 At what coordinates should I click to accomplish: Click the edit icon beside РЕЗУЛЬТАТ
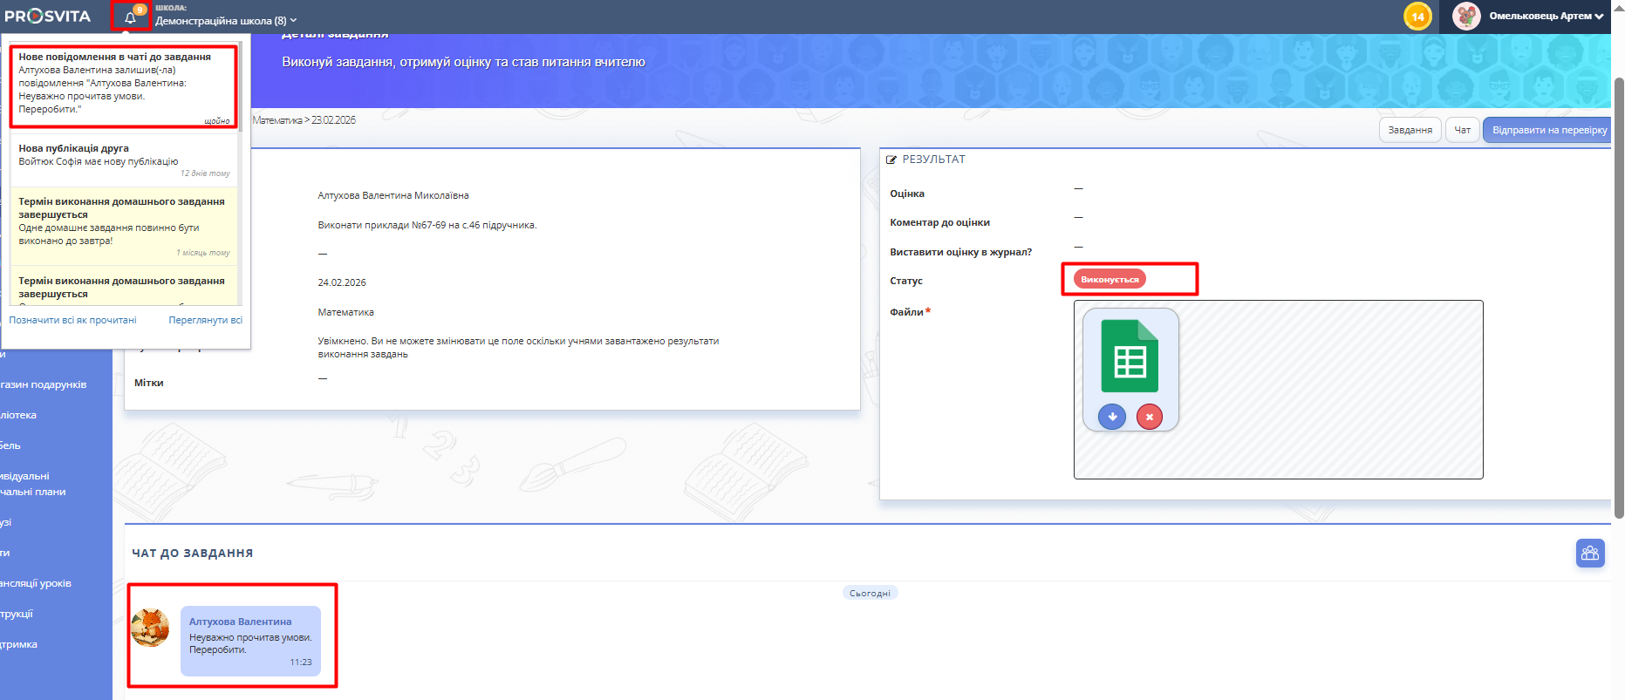891,160
